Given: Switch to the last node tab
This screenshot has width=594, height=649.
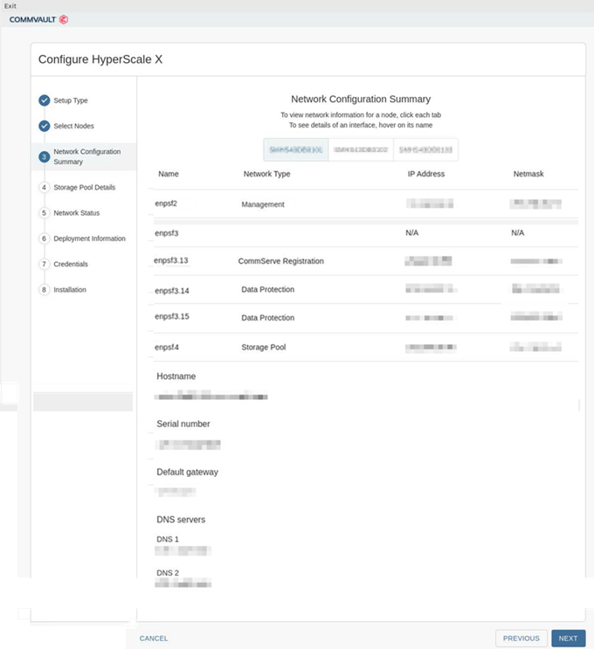Looking at the screenshot, I should click(425, 149).
